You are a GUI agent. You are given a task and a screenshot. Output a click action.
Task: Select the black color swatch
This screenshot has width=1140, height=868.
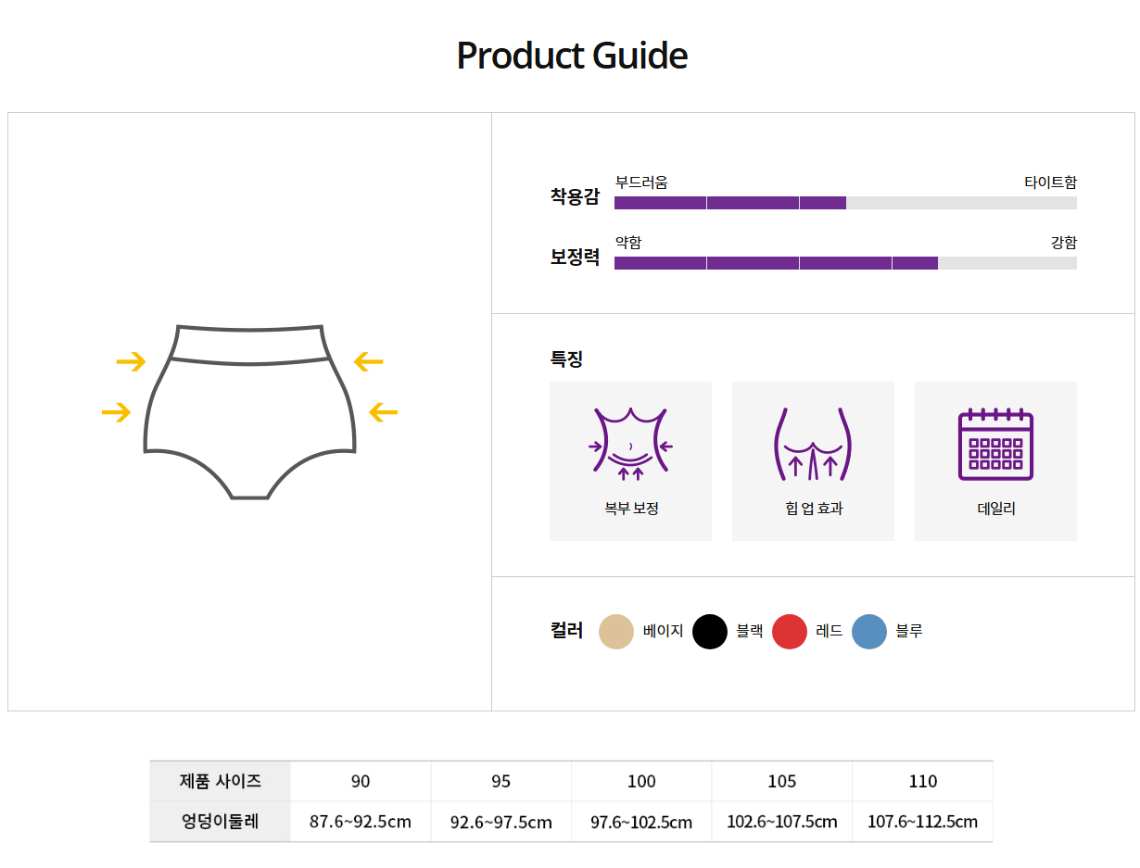click(x=710, y=632)
